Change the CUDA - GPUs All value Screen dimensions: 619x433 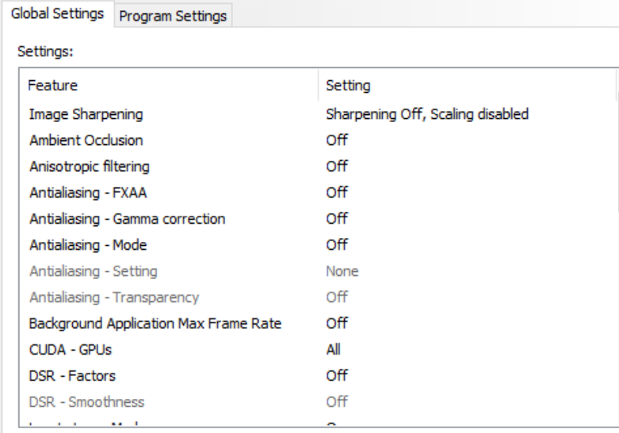(334, 350)
